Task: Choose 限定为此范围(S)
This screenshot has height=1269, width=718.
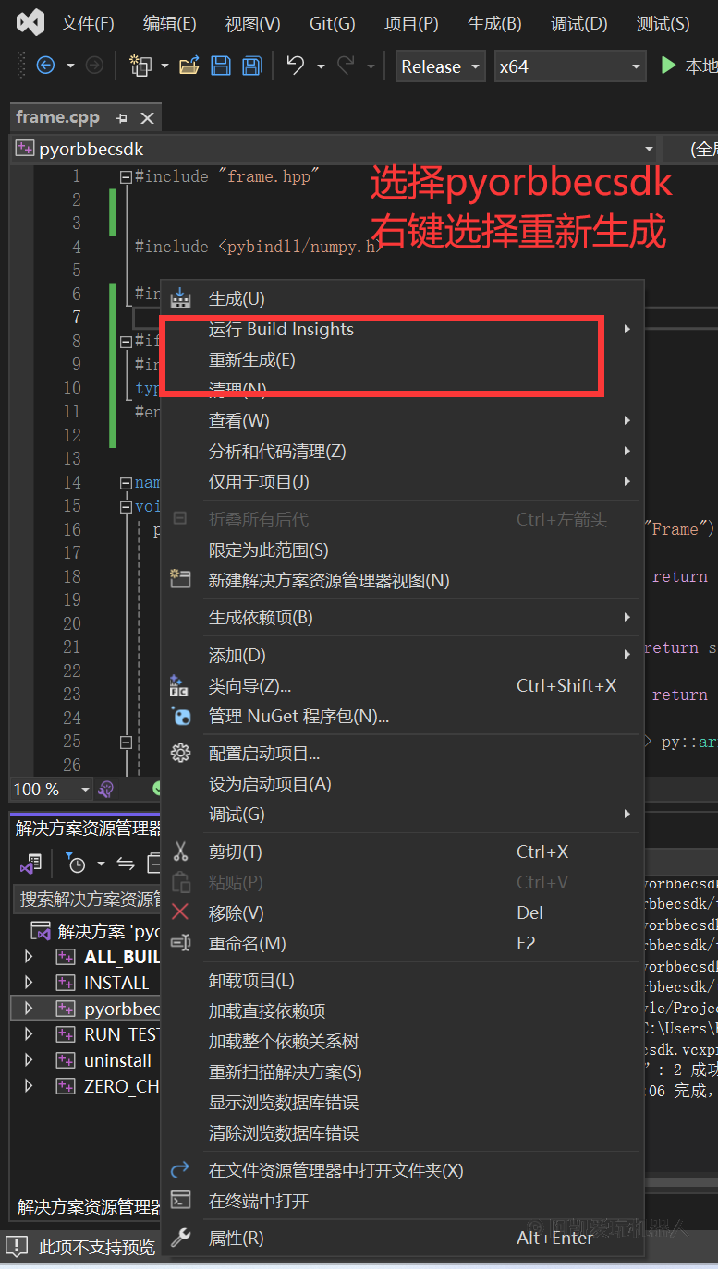Action: click(x=403, y=550)
